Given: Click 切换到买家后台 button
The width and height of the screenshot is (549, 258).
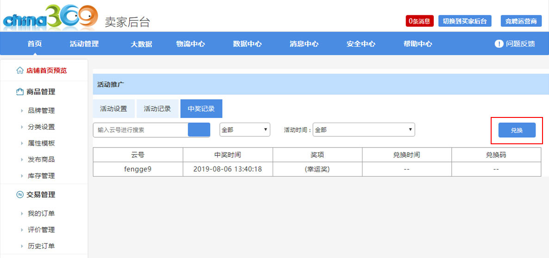Looking at the screenshot, I should point(464,21).
